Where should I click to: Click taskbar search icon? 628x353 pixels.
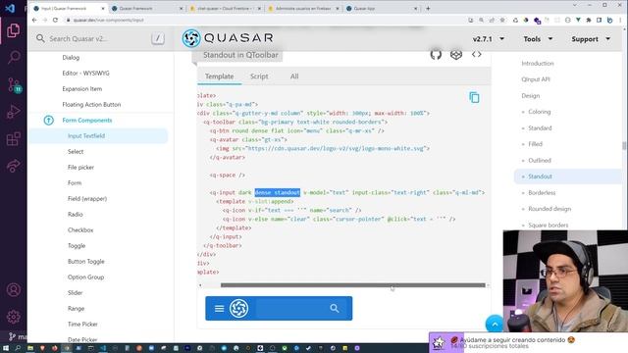pyautogui.click(x=18, y=348)
